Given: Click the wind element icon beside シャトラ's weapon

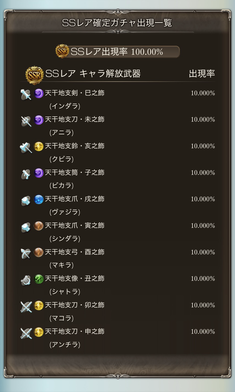Looking at the screenshot, I should coord(38,279).
